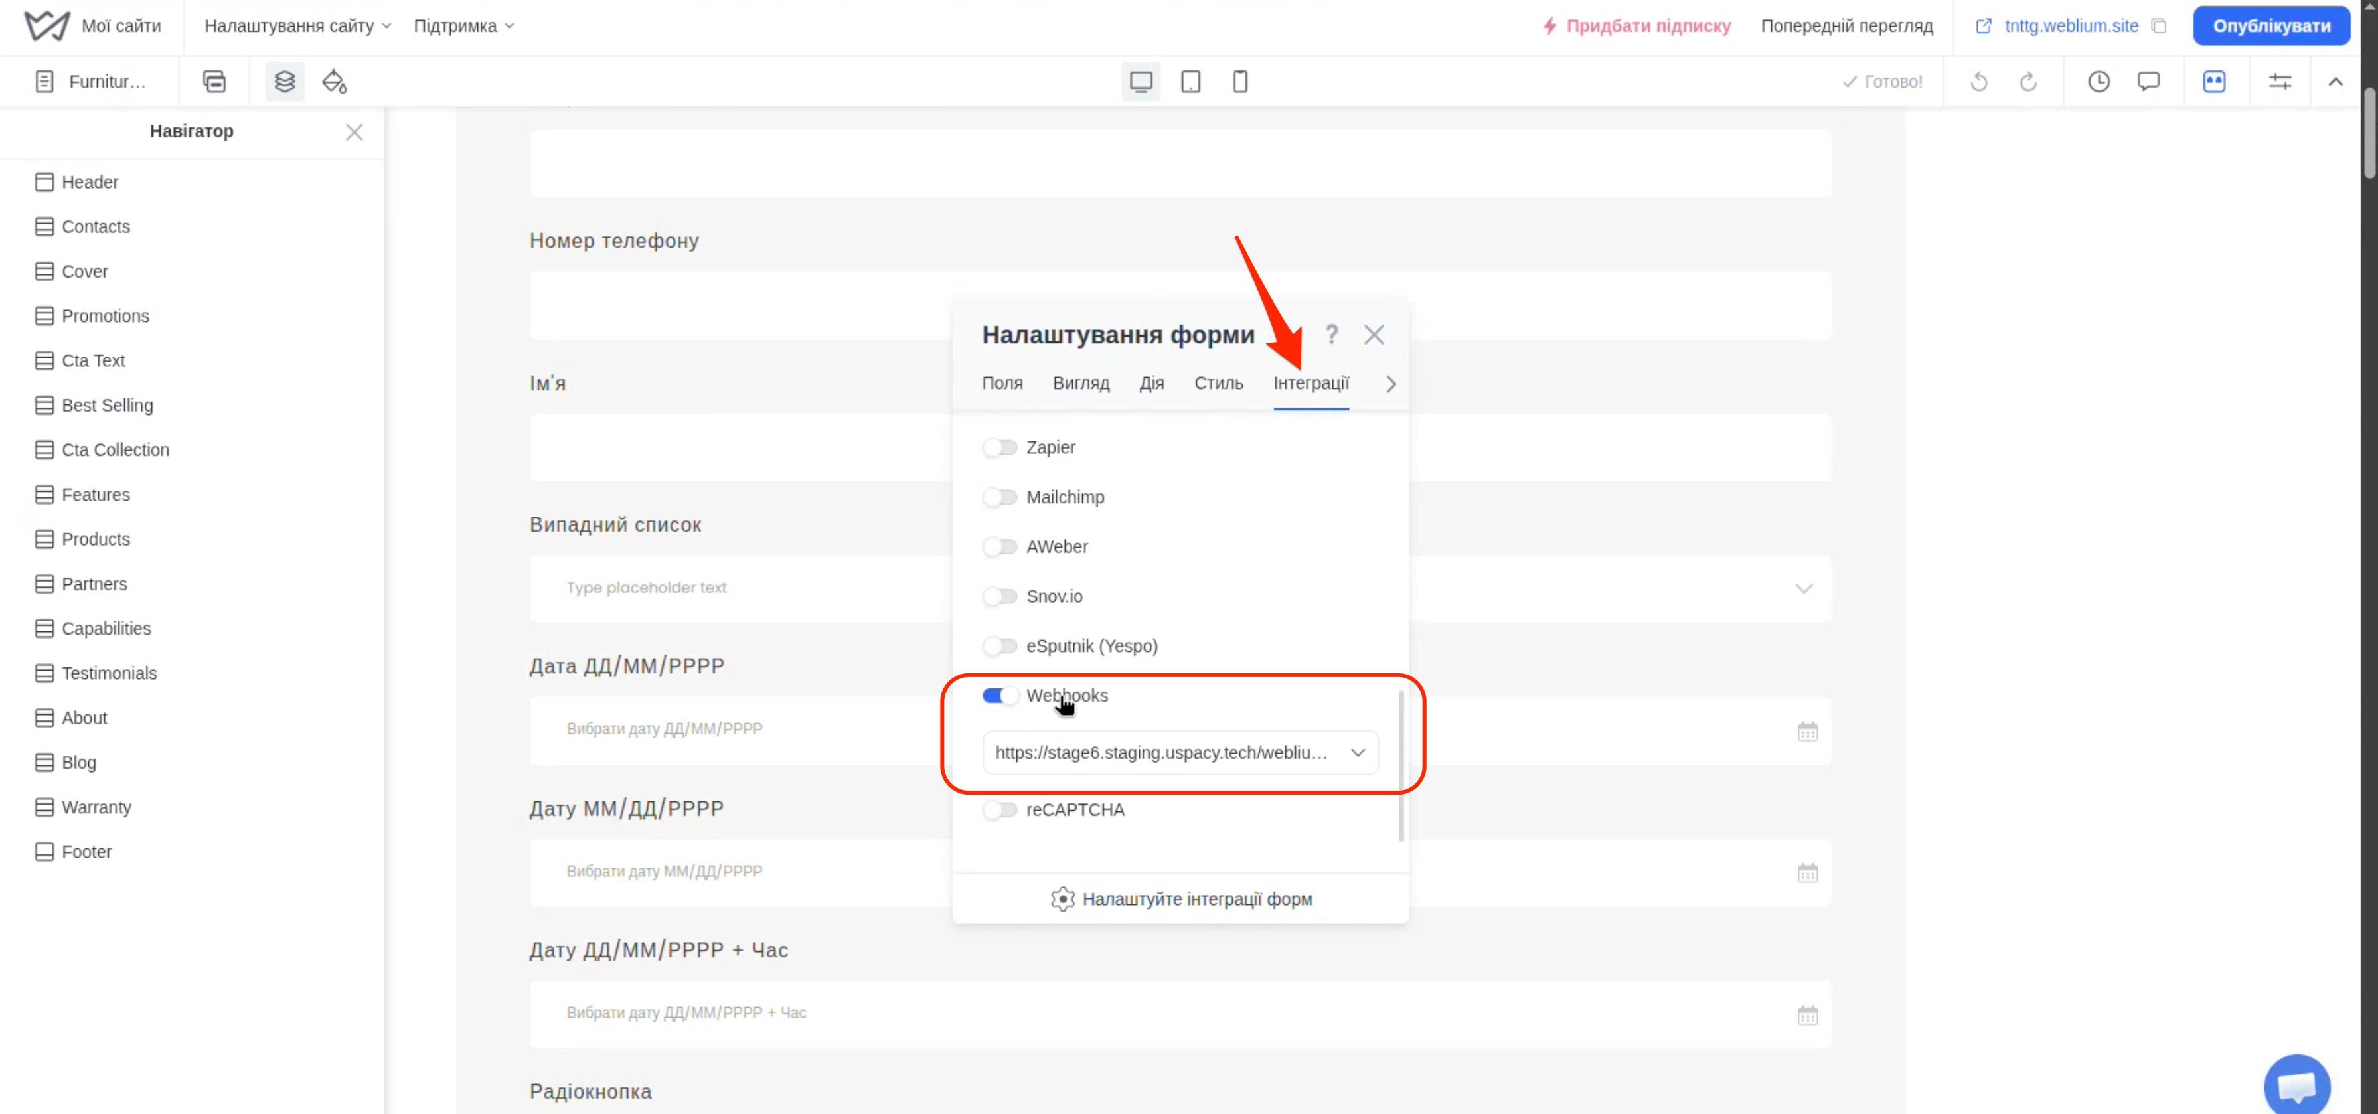Click Придбати підписку link
The image size is (2378, 1114).
[1636, 26]
